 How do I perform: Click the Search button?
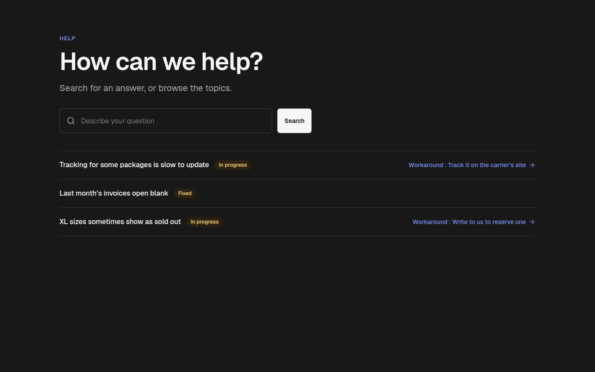(294, 121)
